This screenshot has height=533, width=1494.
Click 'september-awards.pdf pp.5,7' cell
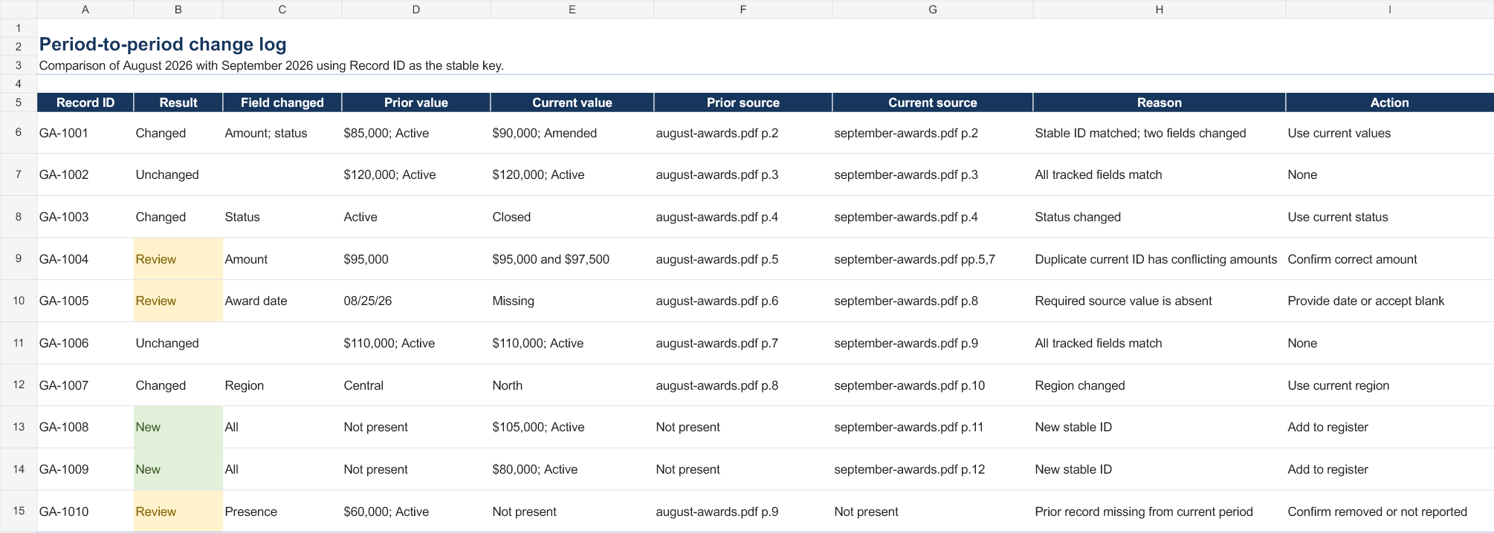click(x=933, y=259)
